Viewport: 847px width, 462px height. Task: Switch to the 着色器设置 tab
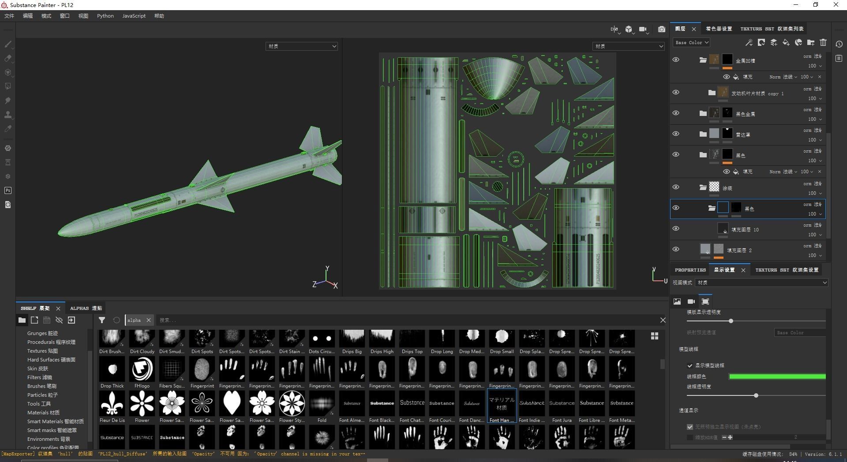tap(719, 29)
